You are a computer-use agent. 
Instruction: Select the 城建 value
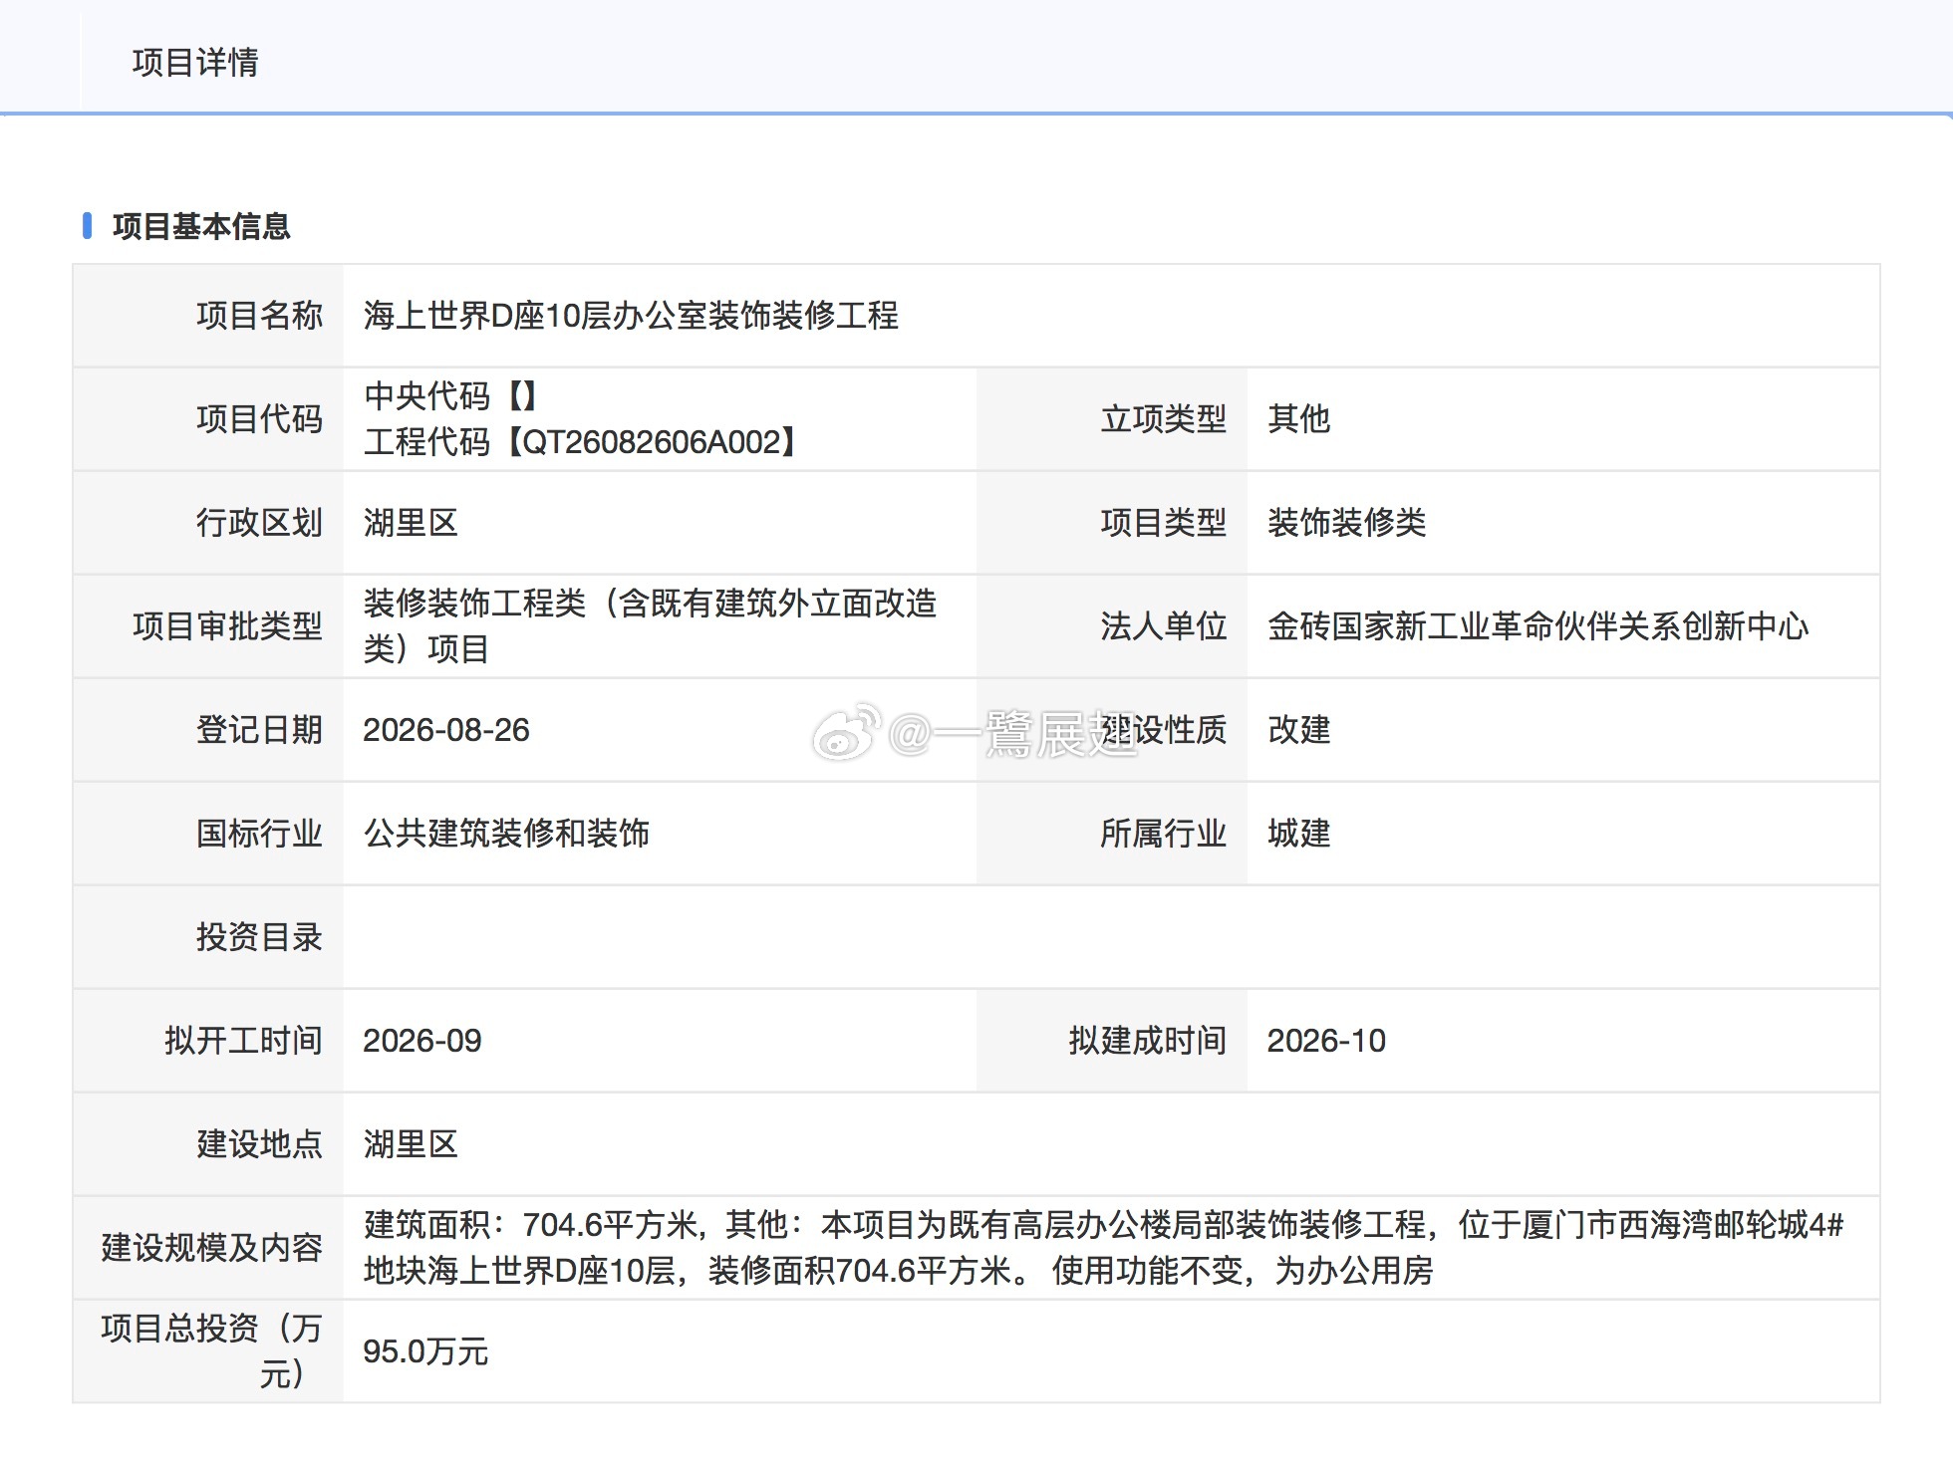(x=1298, y=834)
